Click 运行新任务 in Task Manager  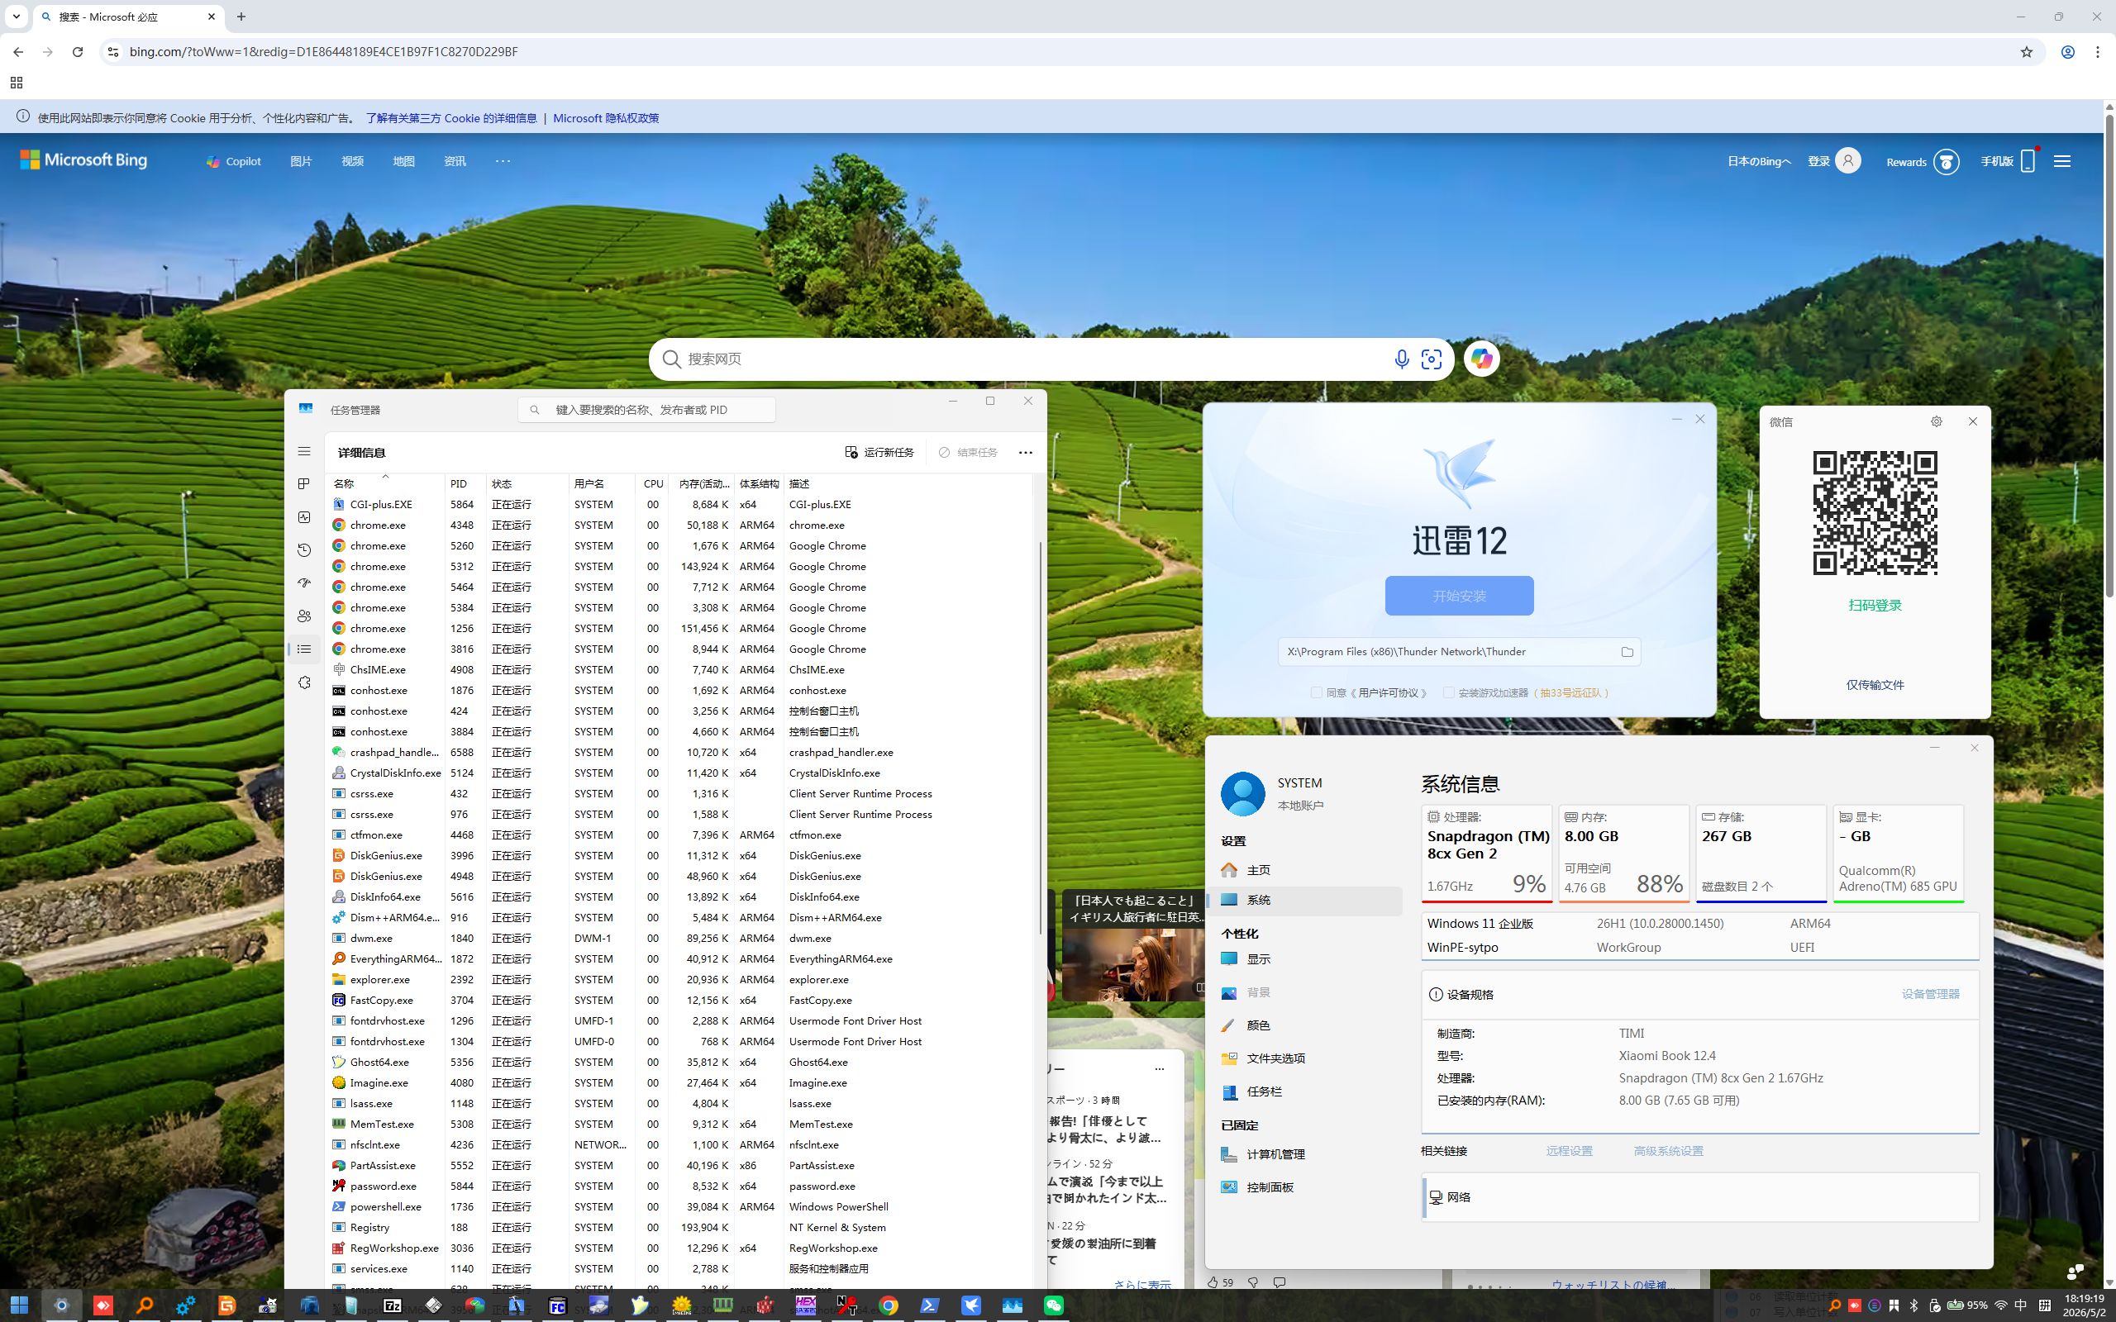pyautogui.click(x=879, y=453)
